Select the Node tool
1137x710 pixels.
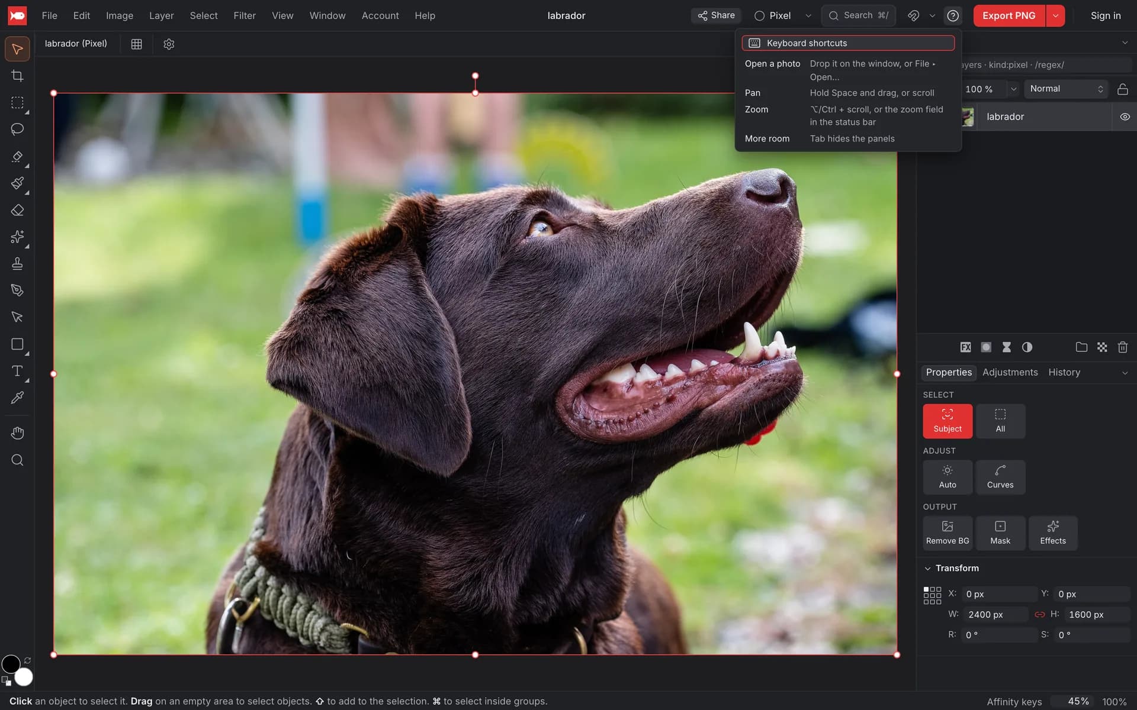pos(17,317)
